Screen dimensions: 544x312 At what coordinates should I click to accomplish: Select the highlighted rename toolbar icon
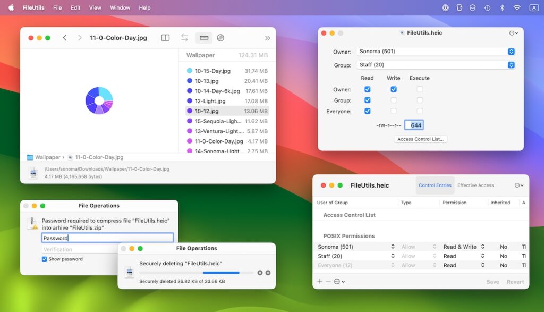[203, 38]
